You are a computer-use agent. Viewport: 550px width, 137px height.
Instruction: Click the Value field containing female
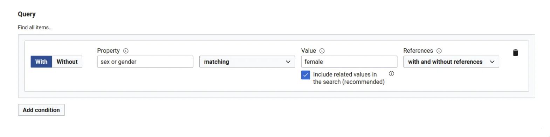(349, 62)
